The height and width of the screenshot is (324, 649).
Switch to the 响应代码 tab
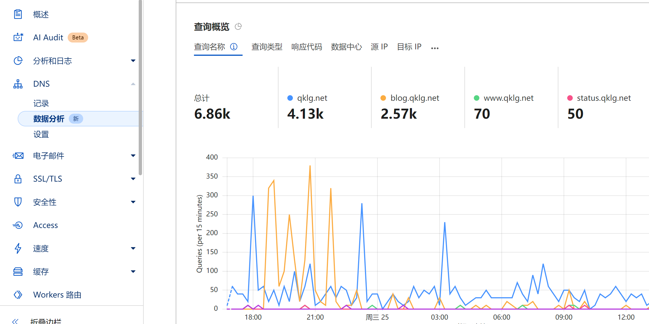coord(307,47)
